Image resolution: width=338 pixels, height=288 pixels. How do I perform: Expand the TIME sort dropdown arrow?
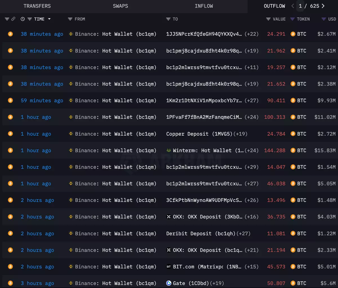tap(49, 19)
